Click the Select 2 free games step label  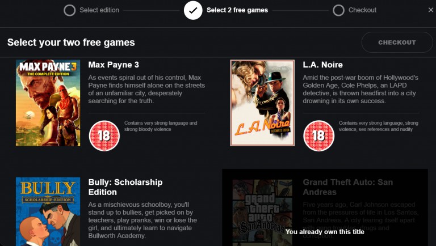pyautogui.click(x=237, y=10)
